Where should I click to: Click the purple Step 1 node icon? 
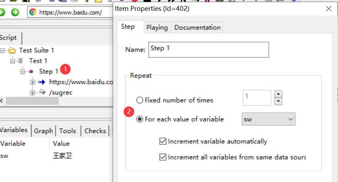tap(31, 71)
